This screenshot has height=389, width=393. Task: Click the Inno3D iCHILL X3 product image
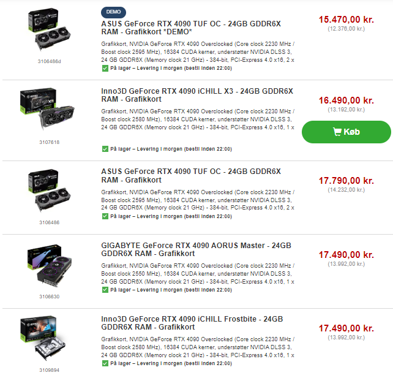47,108
